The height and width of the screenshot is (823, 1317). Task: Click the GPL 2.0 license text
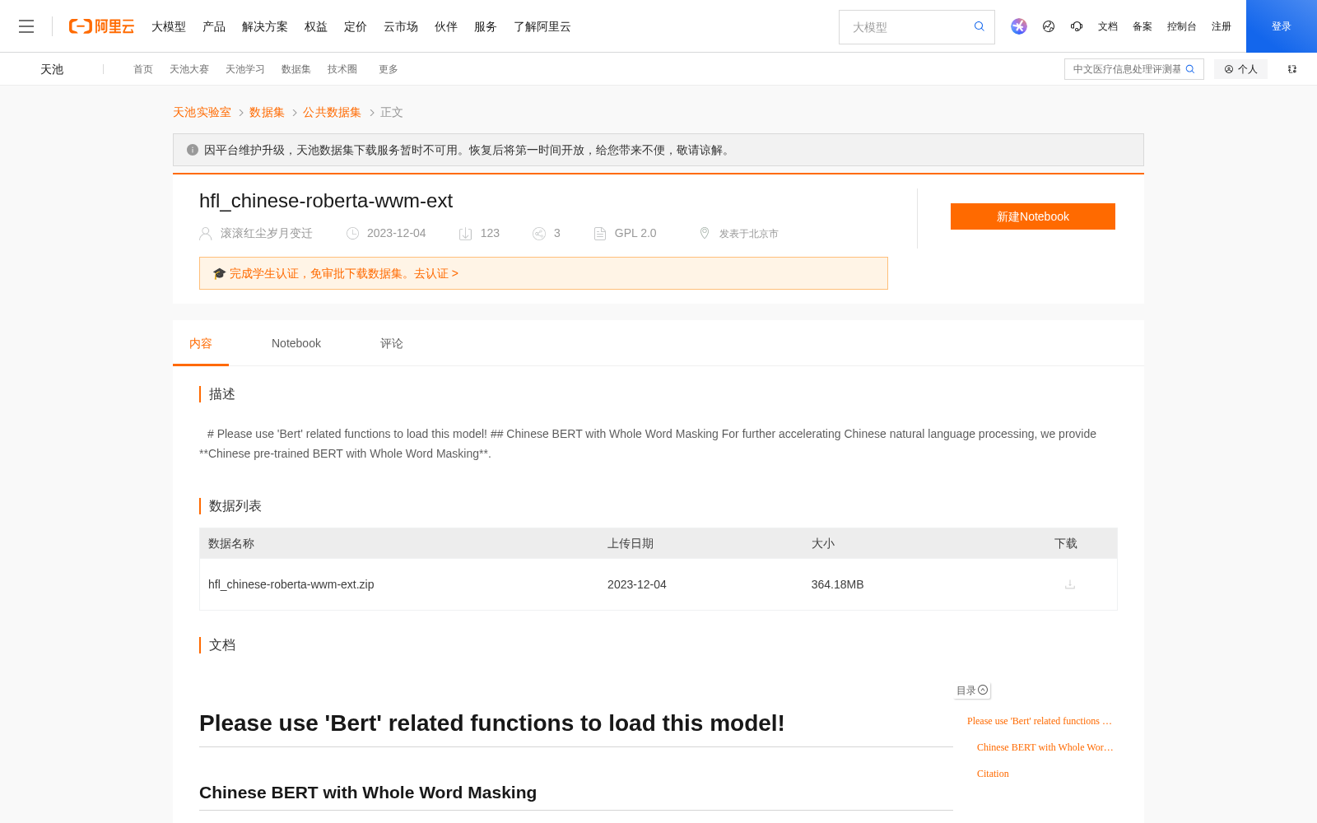635,234
